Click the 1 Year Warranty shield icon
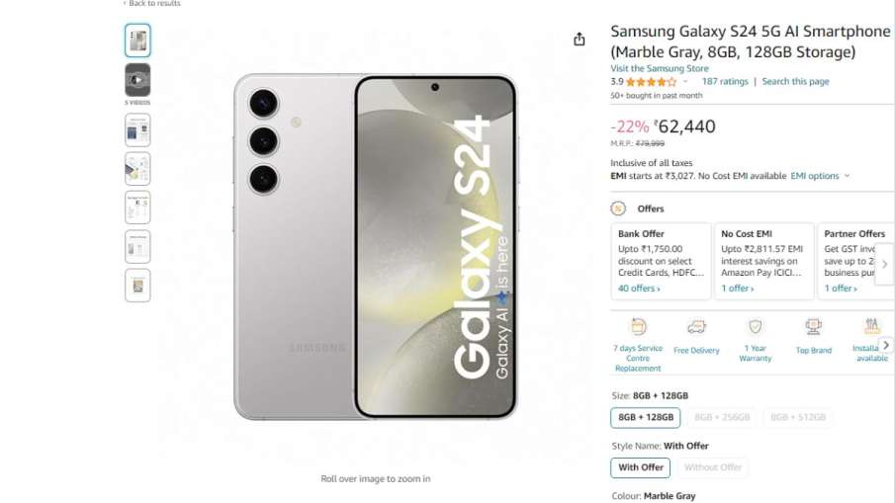This screenshot has height=503, width=895. click(x=756, y=327)
